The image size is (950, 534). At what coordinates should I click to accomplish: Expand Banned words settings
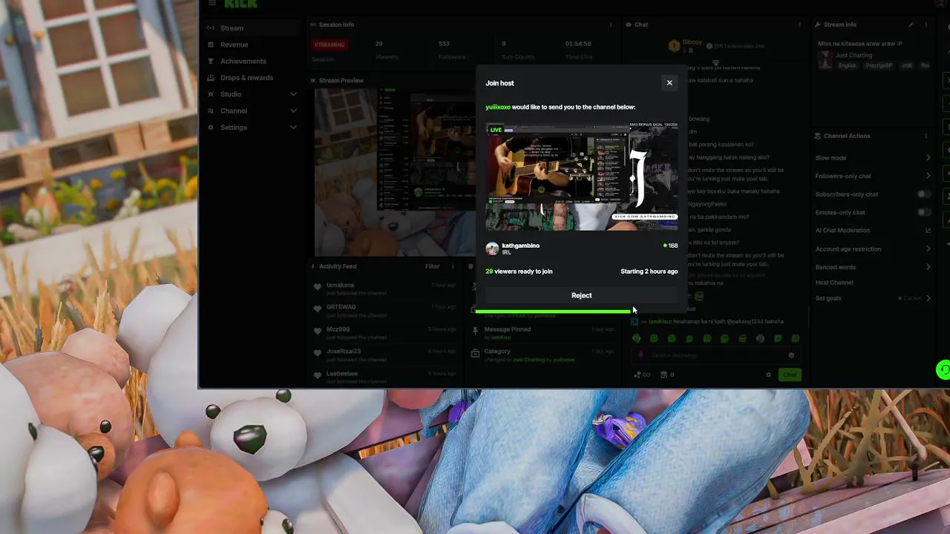click(x=874, y=267)
